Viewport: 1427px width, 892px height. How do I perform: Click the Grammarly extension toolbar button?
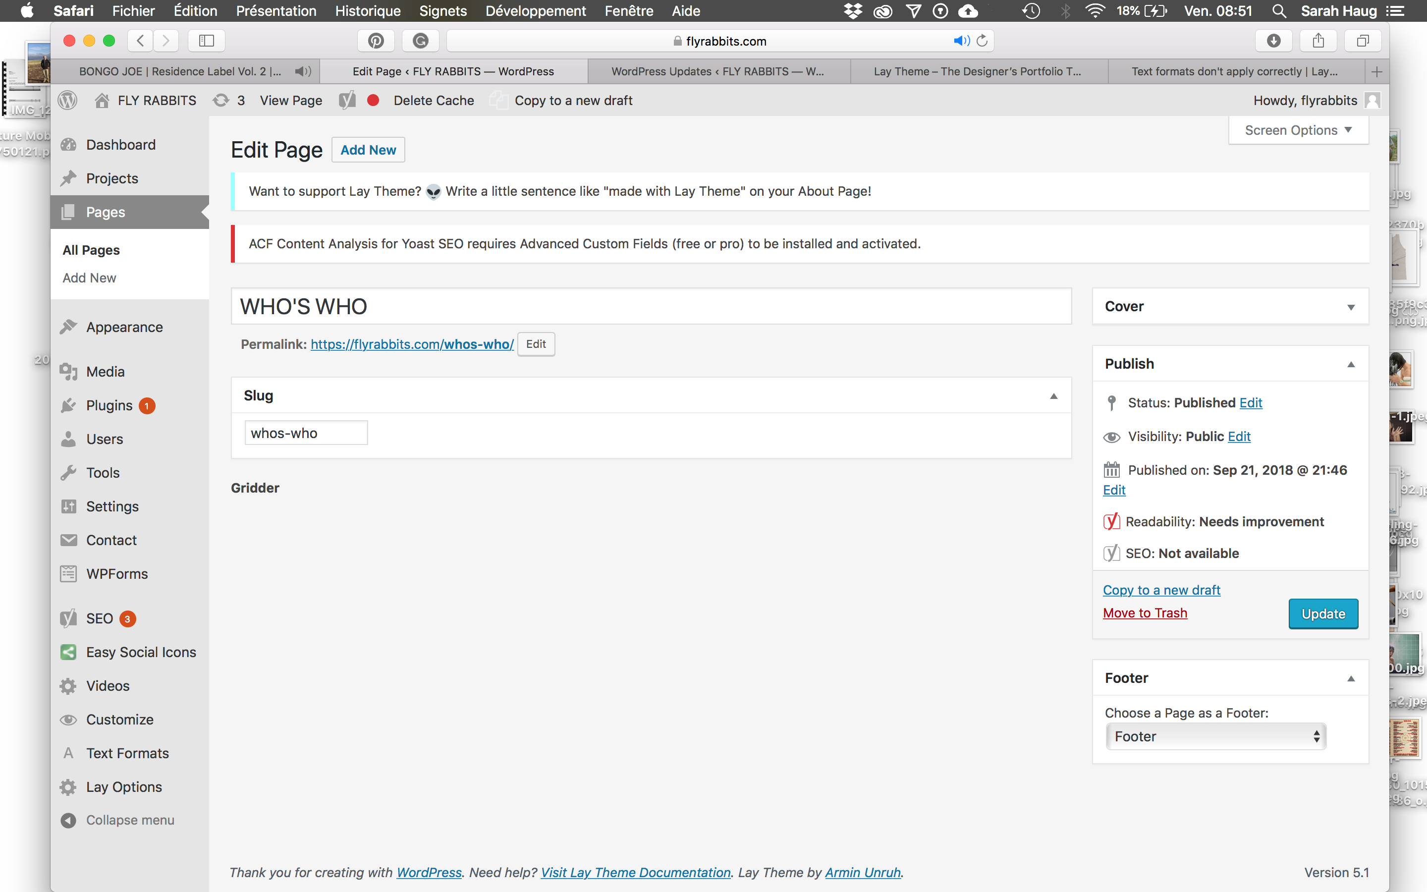coord(421,41)
